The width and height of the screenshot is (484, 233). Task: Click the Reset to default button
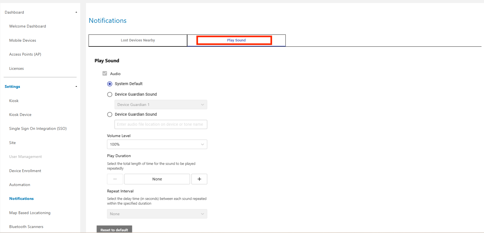tap(114, 230)
